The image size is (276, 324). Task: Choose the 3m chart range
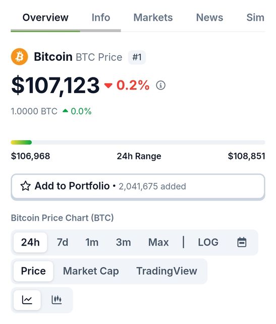[x=124, y=242]
